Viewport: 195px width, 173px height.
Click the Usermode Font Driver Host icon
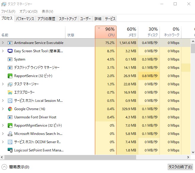click(x=10, y=117)
